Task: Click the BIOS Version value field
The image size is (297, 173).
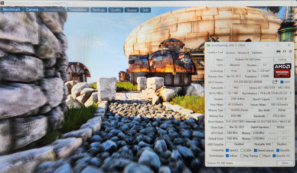Action: (248, 82)
